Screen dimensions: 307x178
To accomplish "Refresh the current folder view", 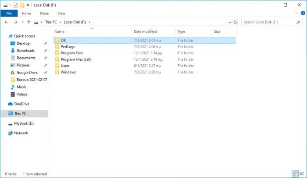I will pyautogui.click(x=236, y=22).
